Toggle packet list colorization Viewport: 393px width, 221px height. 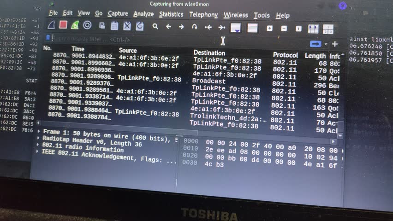tap(252, 28)
